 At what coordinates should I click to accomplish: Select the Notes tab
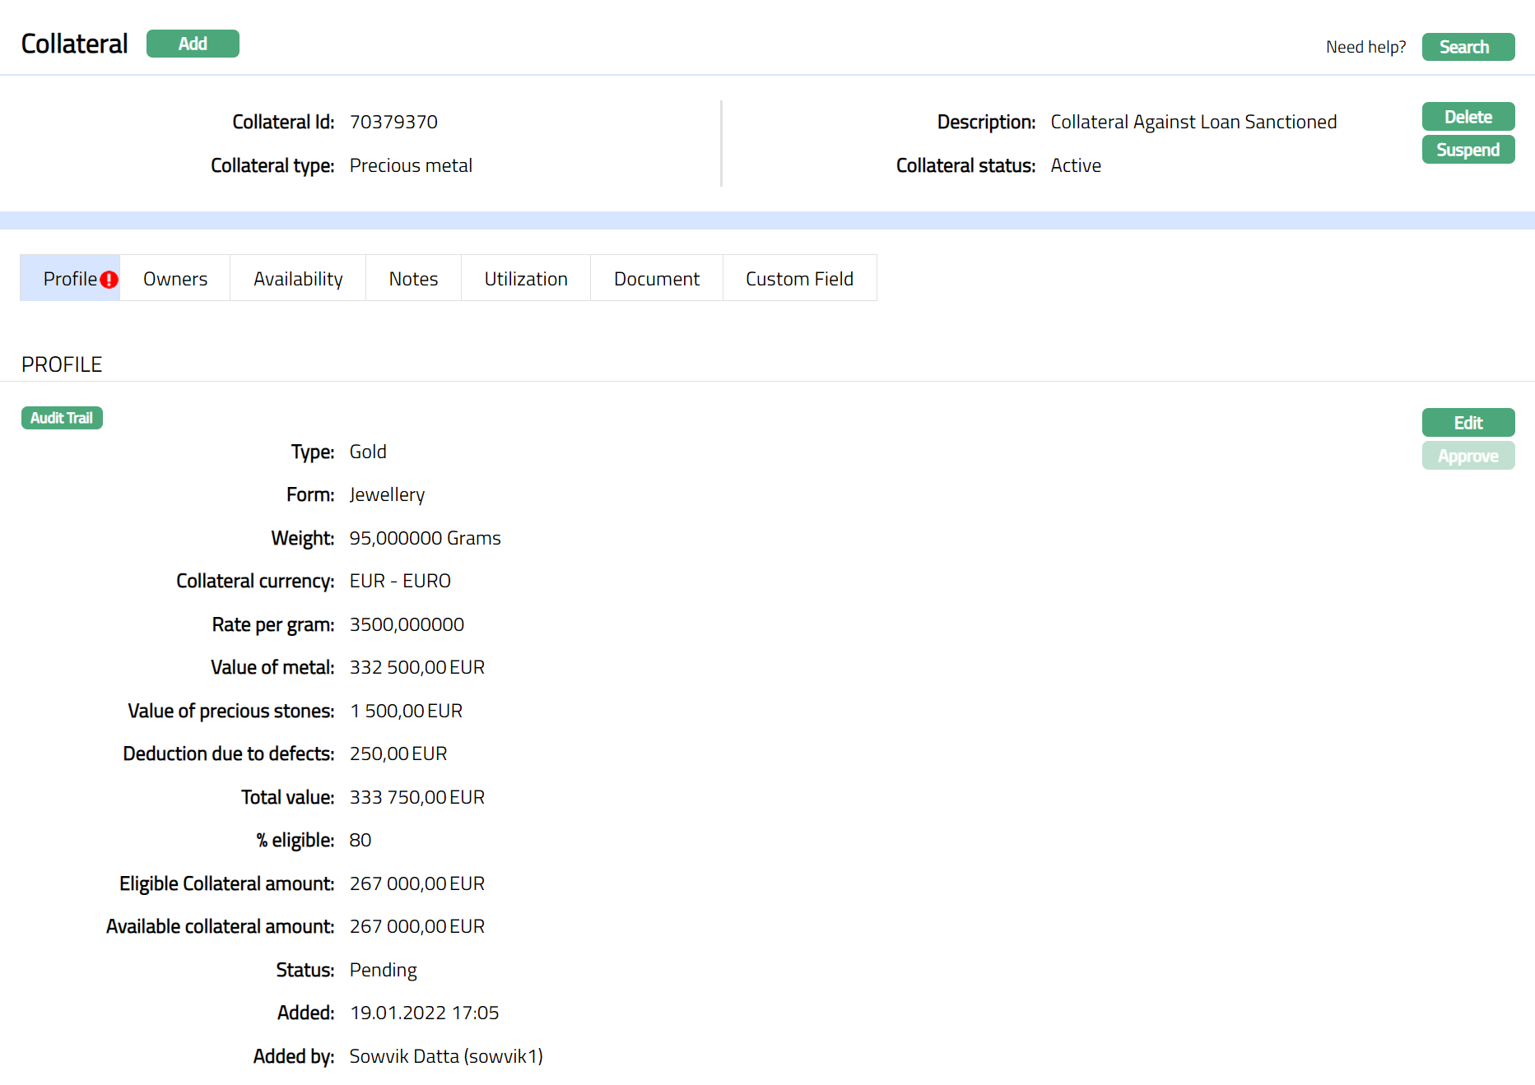point(413,279)
